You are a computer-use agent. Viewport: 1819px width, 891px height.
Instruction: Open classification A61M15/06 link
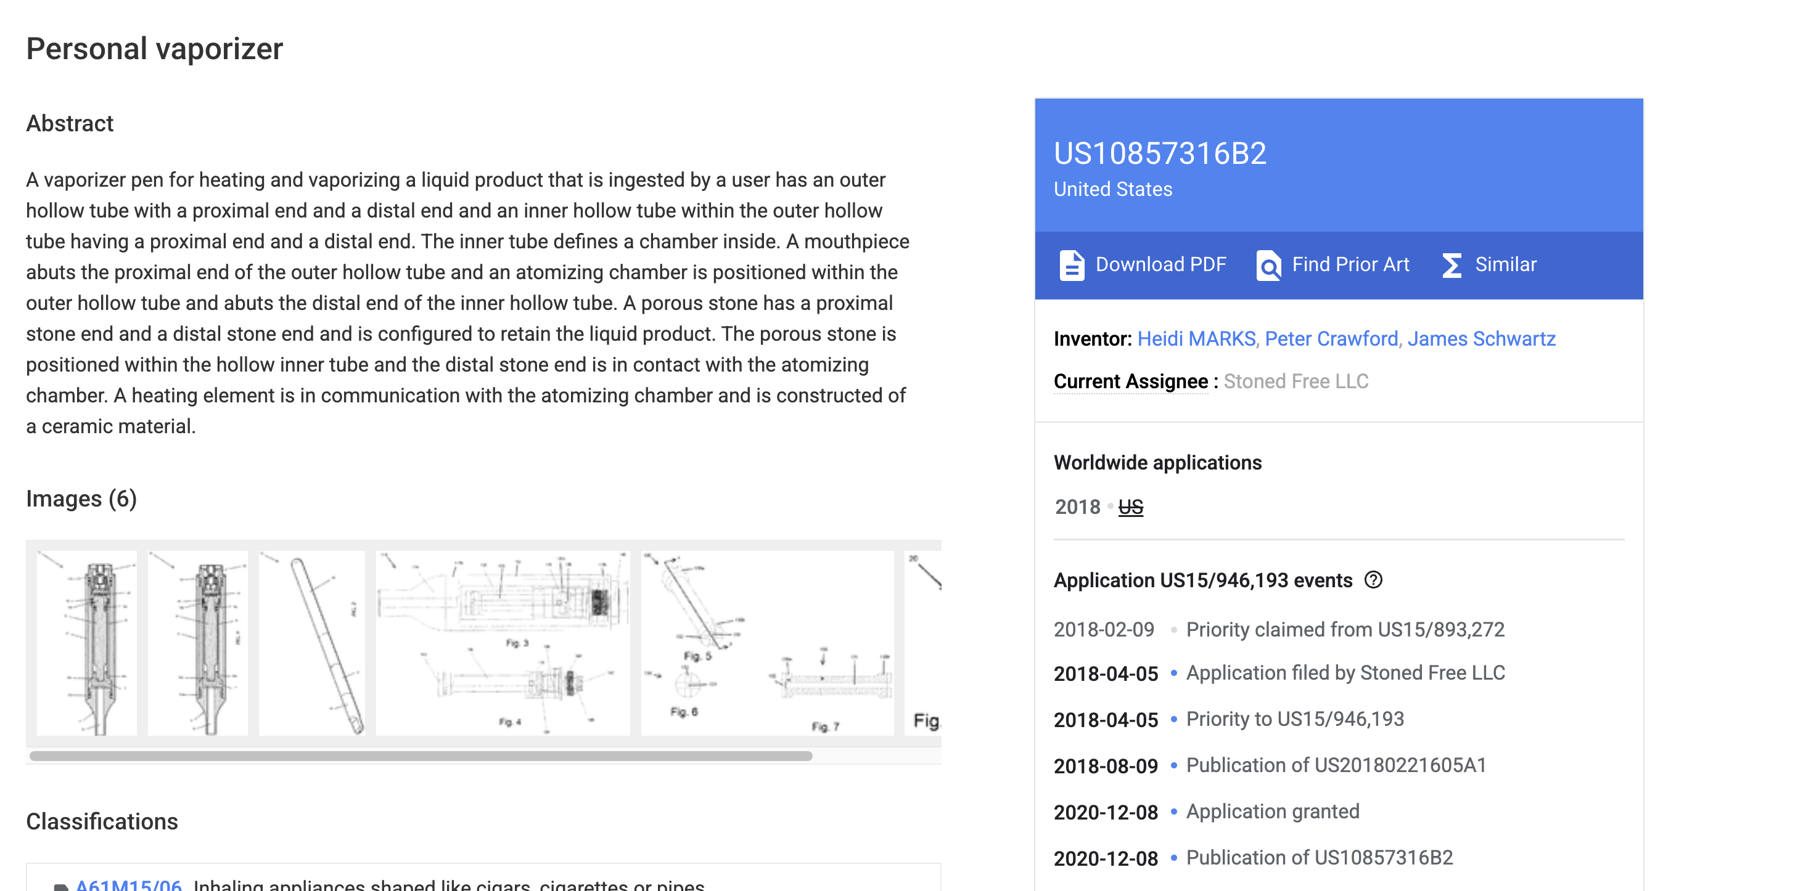pos(128,885)
